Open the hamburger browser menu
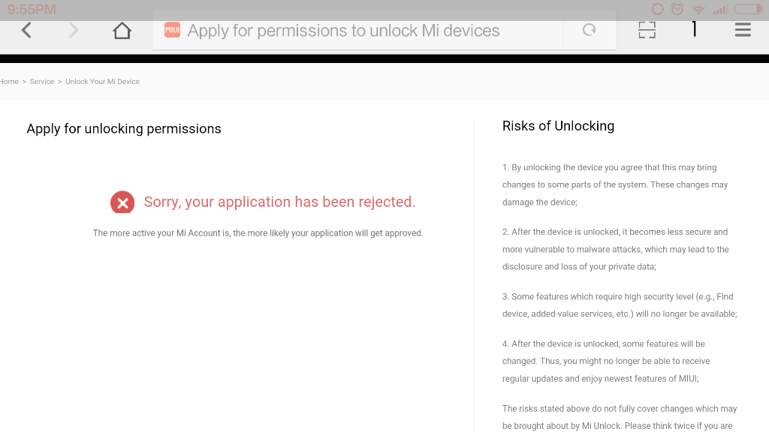Image resolution: width=769 pixels, height=432 pixels. pyautogui.click(x=743, y=30)
